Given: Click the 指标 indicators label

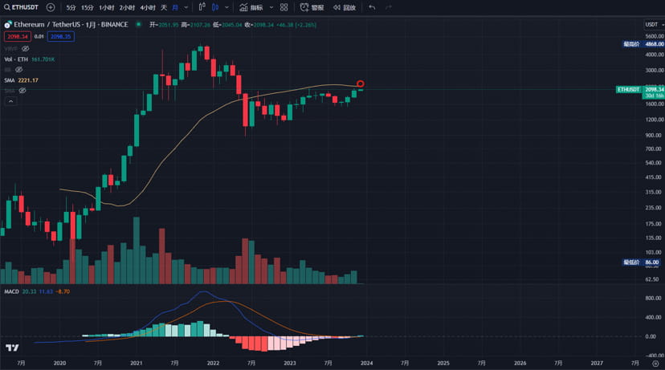Looking at the screenshot, I should click(255, 8).
